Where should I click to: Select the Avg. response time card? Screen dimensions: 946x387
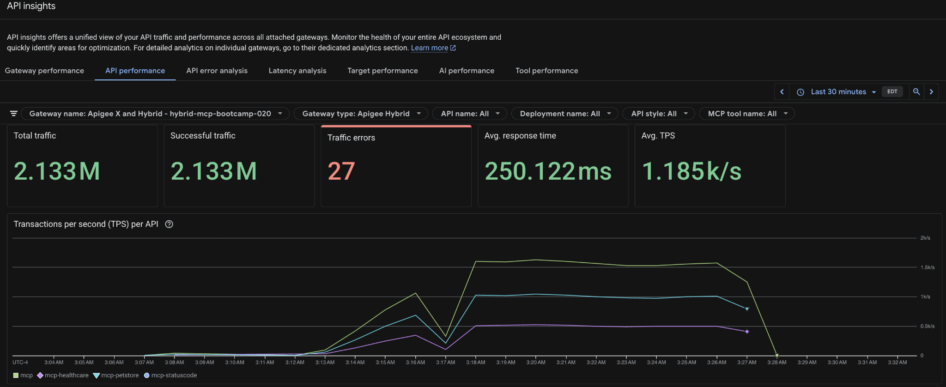(553, 166)
